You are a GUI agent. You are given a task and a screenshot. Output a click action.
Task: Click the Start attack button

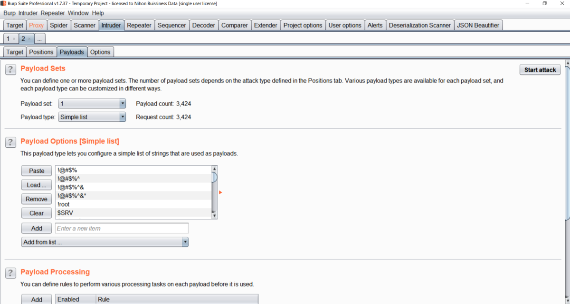(x=540, y=70)
